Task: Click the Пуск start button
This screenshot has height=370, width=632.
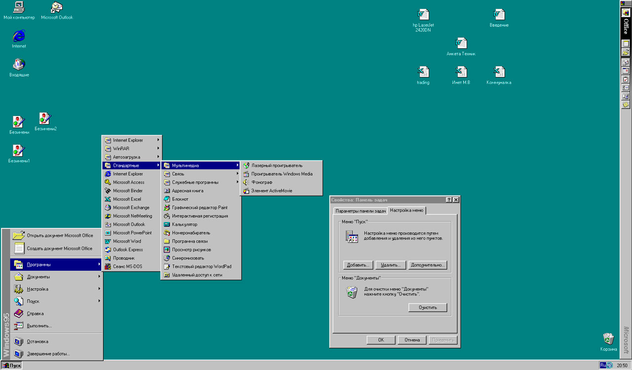Action: tap(11, 366)
